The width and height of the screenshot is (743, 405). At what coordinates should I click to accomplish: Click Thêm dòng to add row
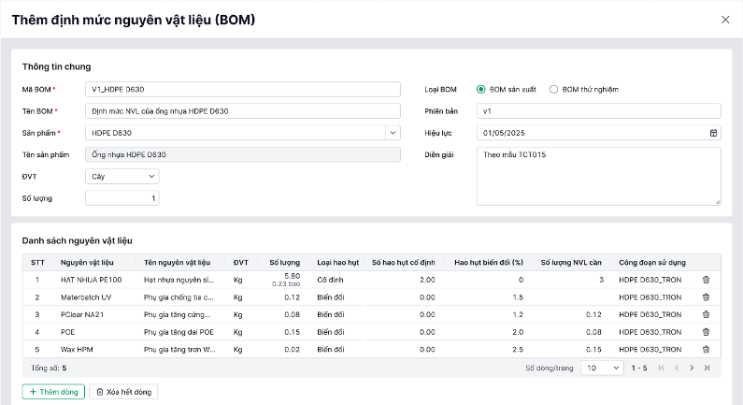(x=53, y=392)
